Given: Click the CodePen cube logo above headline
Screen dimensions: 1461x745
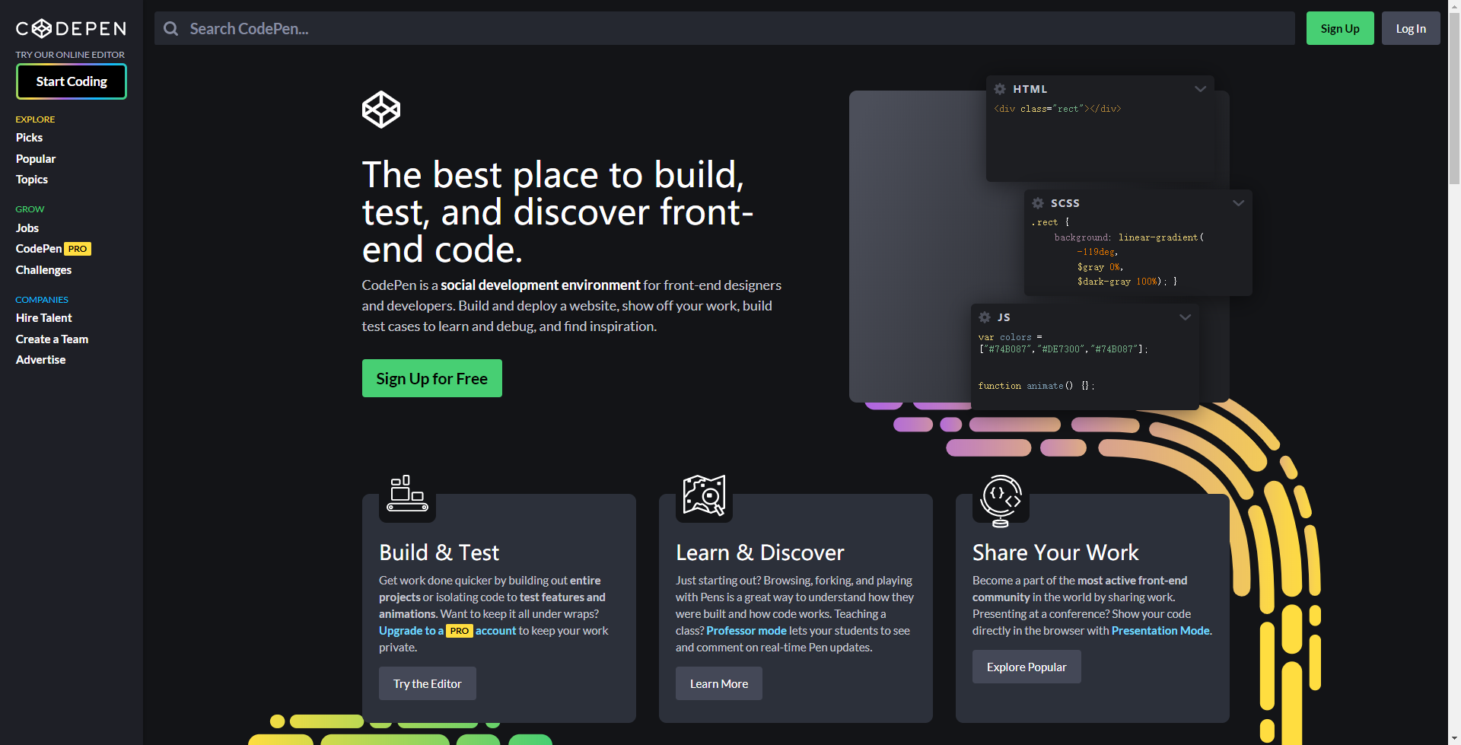Looking at the screenshot, I should 381,110.
